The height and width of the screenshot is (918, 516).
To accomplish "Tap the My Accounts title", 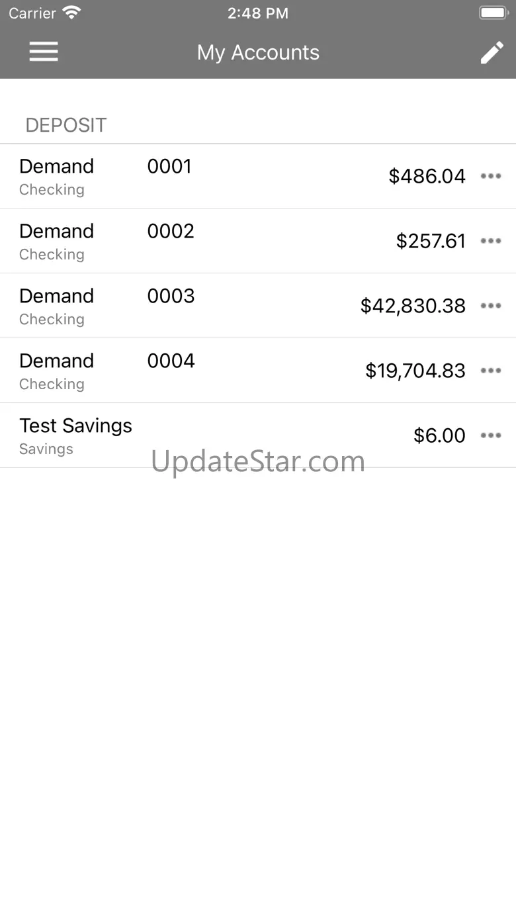I will tap(258, 53).
